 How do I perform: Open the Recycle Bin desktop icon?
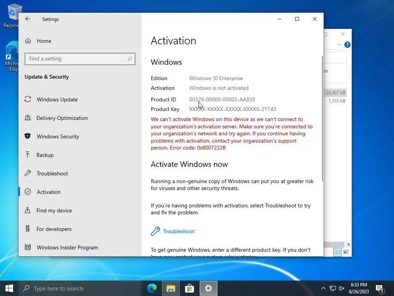(x=11, y=15)
